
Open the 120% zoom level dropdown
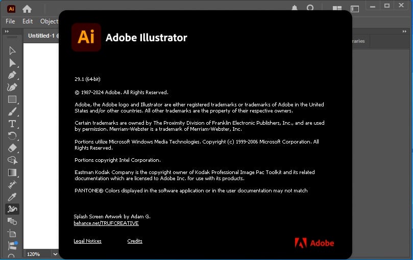55,254
